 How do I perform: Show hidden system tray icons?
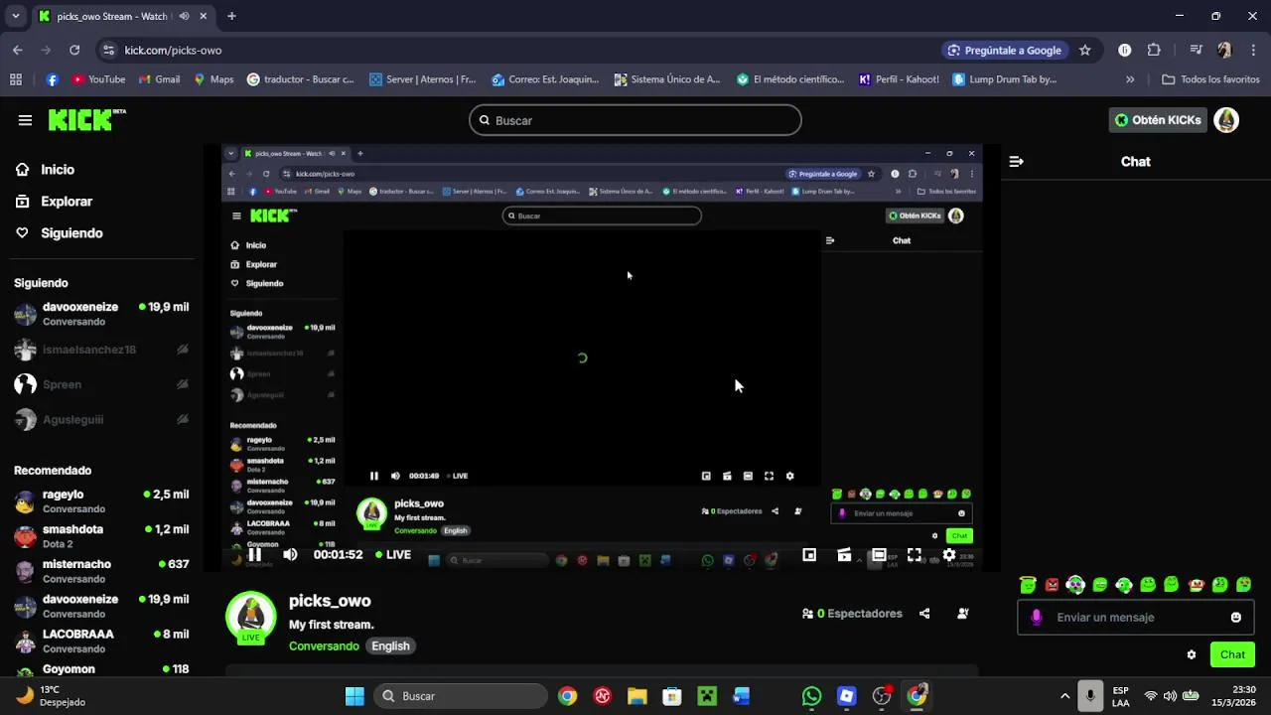pyautogui.click(x=1064, y=696)
